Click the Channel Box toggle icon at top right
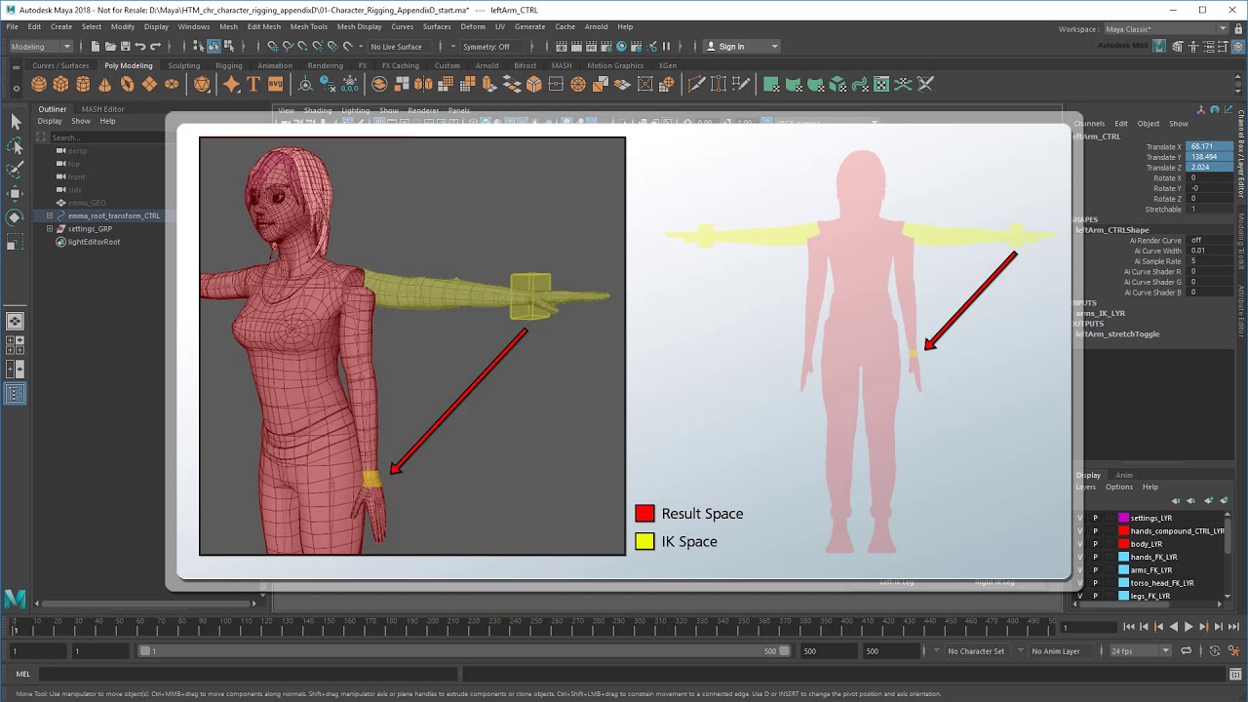This screenshot has width=1248, height=702. coord(1240,46)
